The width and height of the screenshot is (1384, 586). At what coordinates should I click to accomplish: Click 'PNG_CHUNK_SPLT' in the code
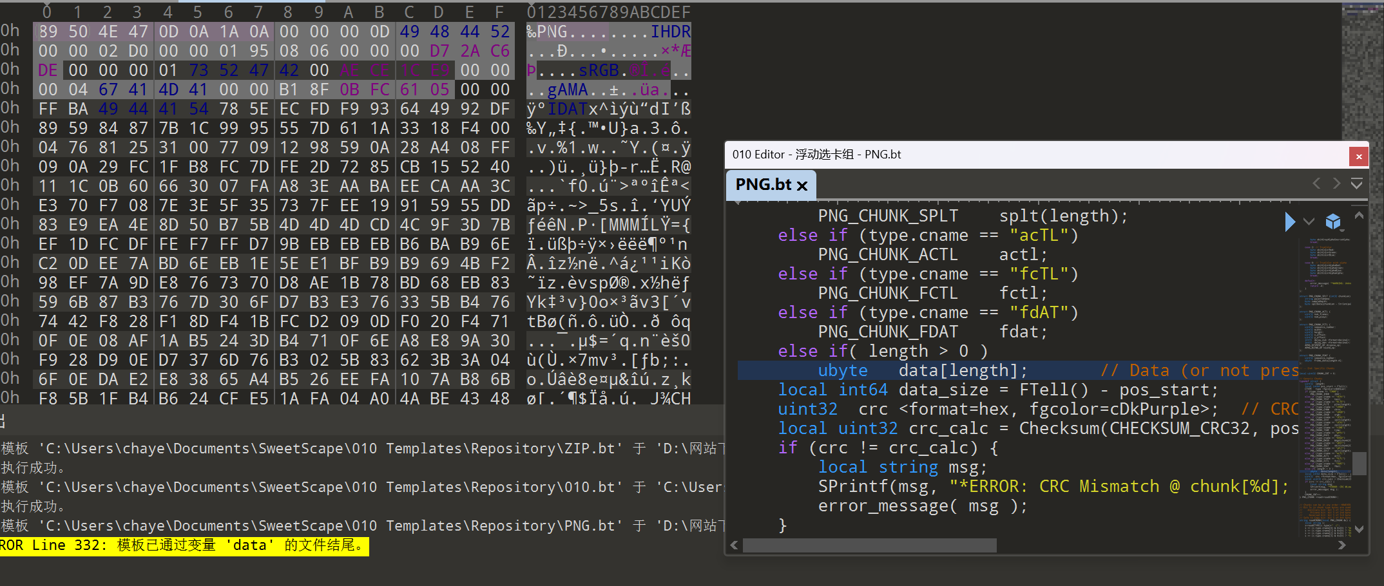888,216
